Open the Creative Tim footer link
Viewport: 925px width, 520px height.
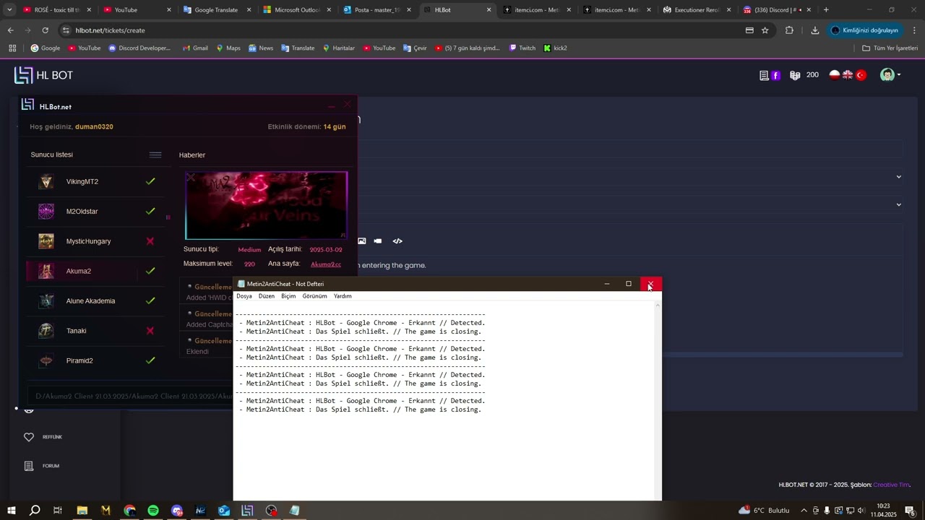click(891, 485)
